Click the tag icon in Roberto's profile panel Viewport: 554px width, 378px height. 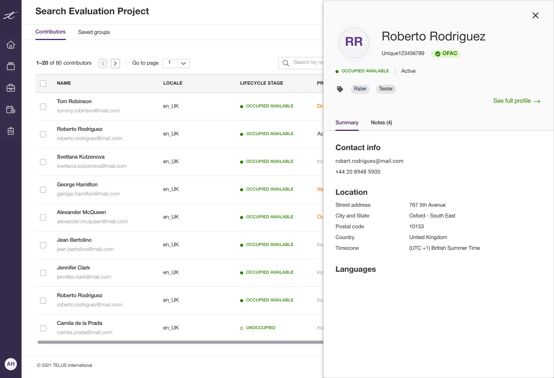click(340, 89)
